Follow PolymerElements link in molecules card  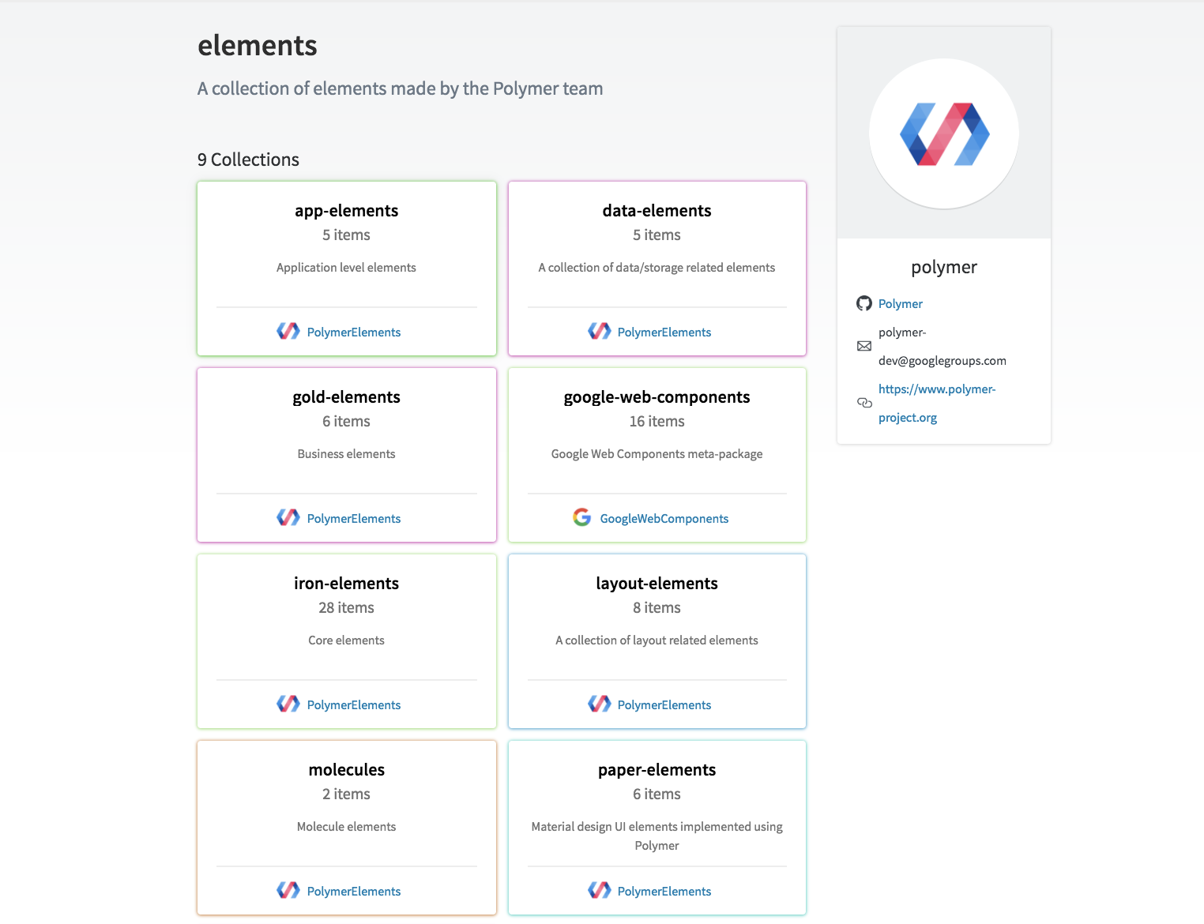354,892
